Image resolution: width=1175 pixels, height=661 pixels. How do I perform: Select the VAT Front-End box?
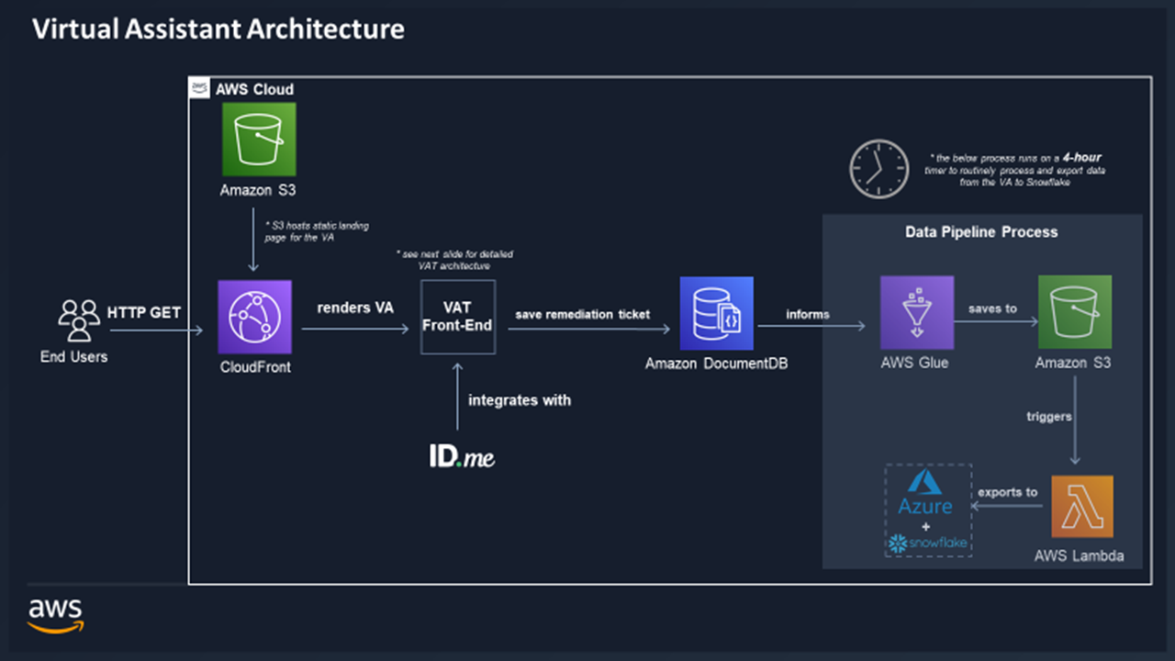click(x=457, y=317)
